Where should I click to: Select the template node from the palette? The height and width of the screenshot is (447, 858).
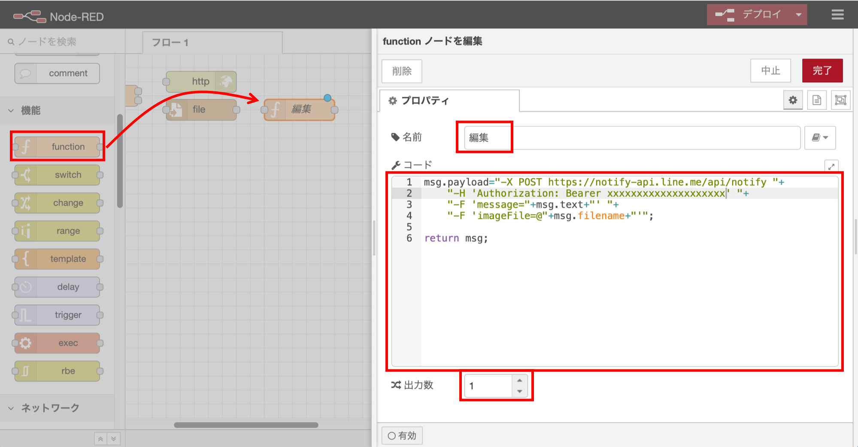[57, 258]
